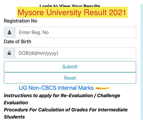The height and width of the screenshot is (120, 143).
Task: Open Re-Evaluation / Challenge Evaluation instructions
Action: (62, 99)
